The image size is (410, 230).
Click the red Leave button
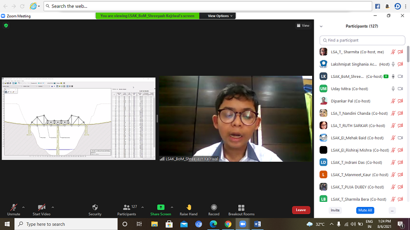pyautogui.click(x=301, y=210)
